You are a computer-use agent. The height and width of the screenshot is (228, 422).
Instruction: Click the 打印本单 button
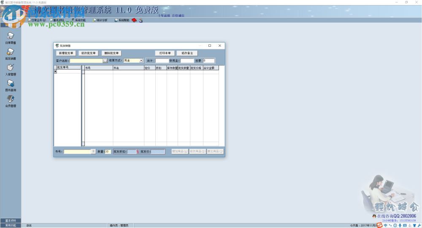pyautogui.click(x=165, y=53)
